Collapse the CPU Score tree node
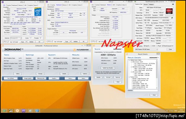Viewport: 186px width, 119px height. 131,72
